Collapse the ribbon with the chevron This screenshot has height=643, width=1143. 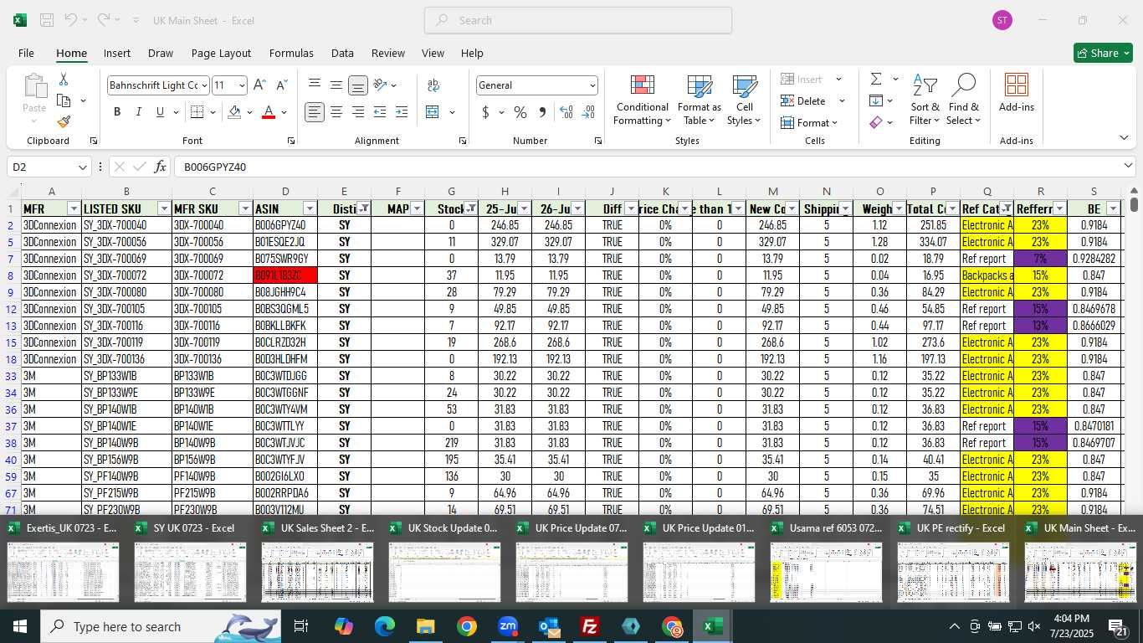[1123, 137]
